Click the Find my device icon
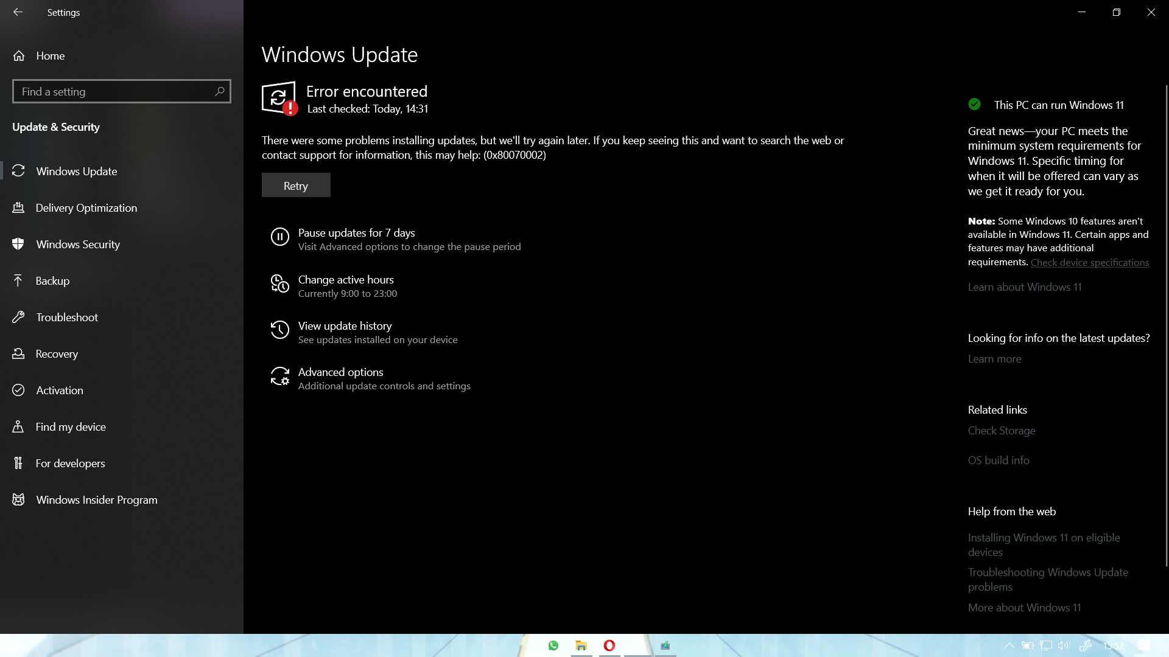1169x657 pixels. tap(18, 426)
